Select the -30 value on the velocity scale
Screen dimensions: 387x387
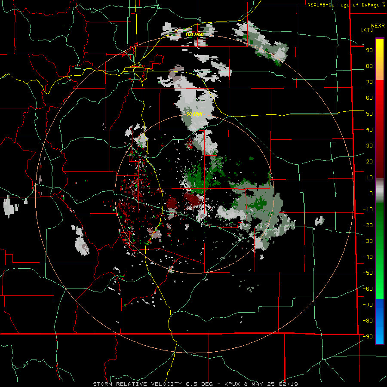368,241
